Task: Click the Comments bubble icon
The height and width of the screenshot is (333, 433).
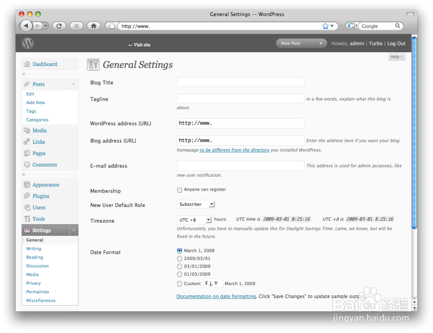Action: pyautogui.click(x=27, y=165)
